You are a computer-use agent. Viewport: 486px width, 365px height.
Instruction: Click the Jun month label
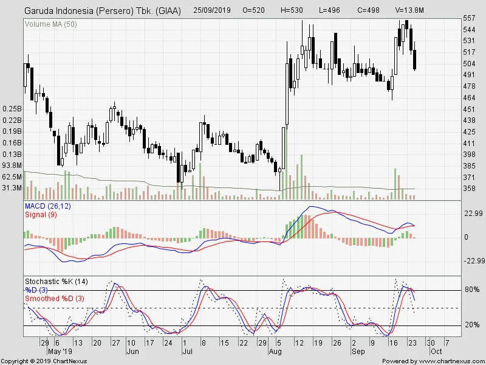click(x=132, y=352)
